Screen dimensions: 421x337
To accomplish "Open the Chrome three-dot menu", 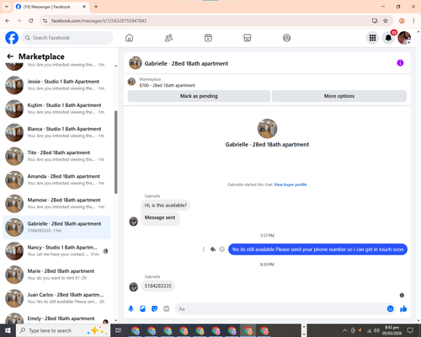I will point(413,21).
